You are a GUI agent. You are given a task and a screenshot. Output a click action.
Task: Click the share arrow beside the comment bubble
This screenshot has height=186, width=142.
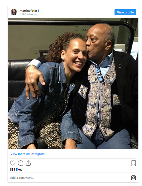pos(28,163)
